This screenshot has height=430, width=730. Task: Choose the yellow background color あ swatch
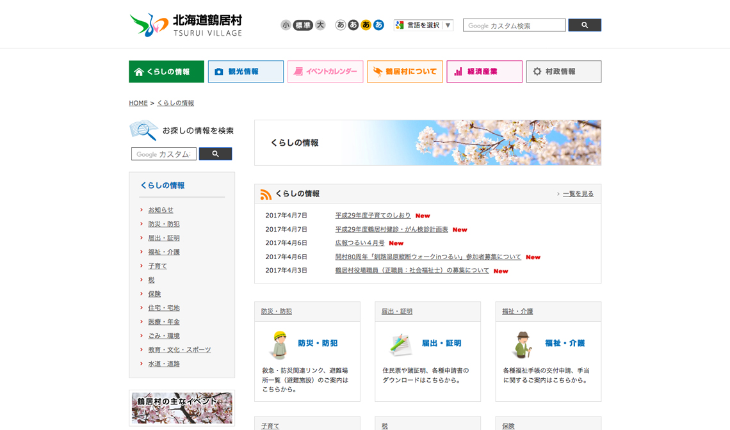point(366,25)
